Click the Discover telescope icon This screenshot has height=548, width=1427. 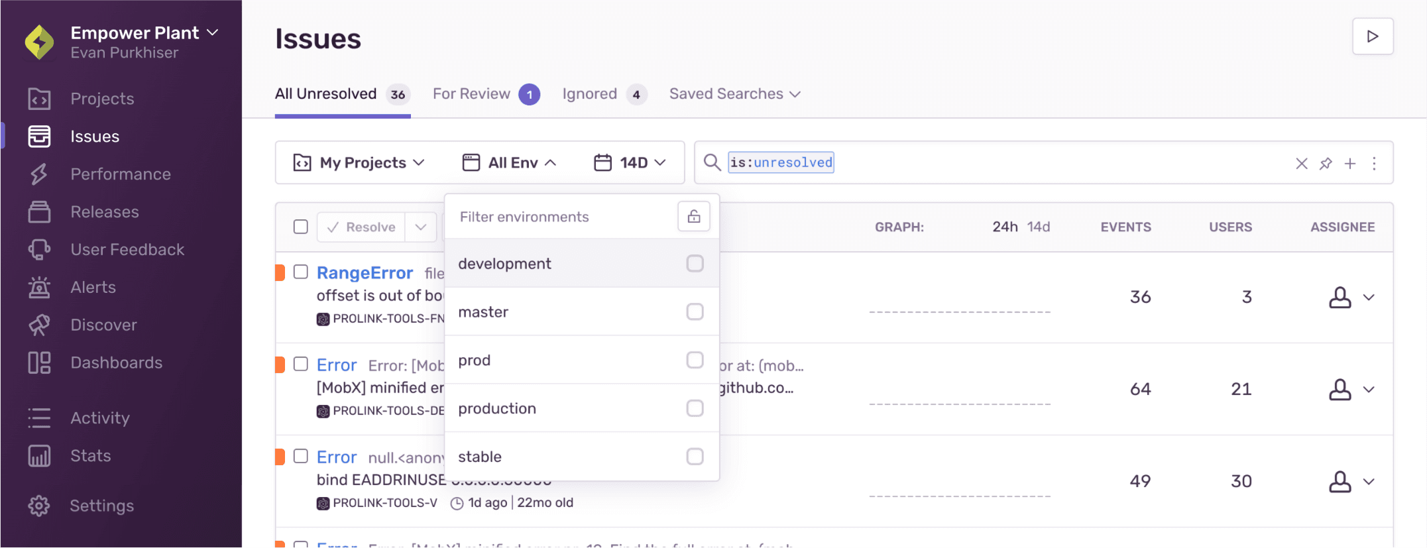pos(39,325)
